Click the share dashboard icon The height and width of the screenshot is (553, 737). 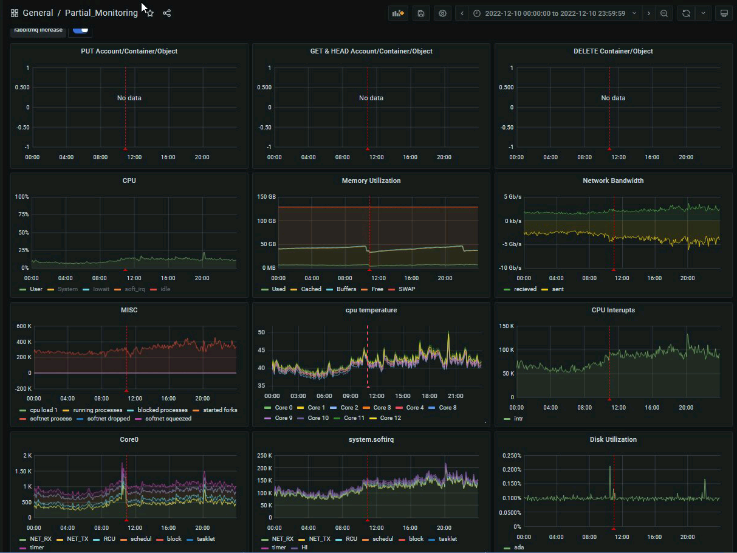(x=166, y=13)
